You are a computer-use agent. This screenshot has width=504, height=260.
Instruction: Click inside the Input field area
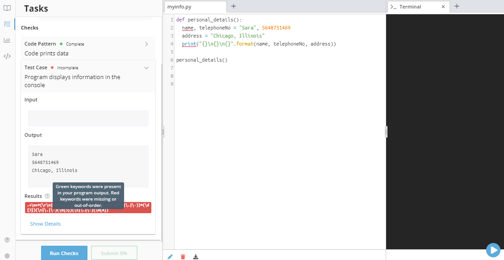click(x=87, y=118)
